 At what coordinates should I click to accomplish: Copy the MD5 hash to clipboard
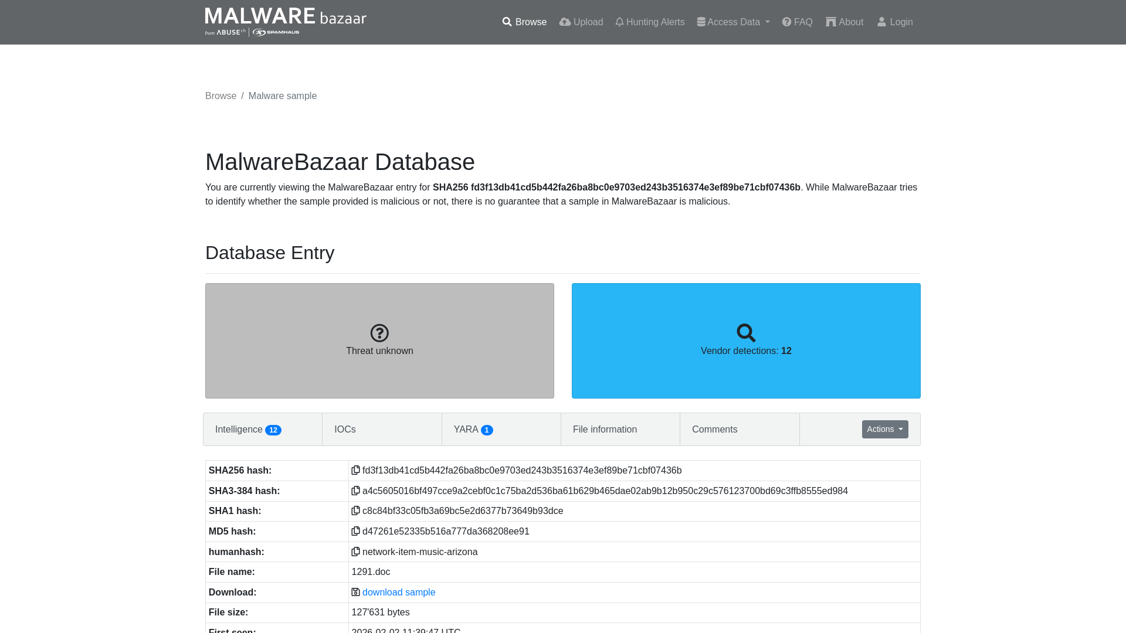tap(356, 531)
